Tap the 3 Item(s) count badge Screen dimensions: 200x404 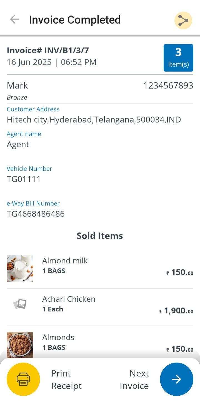tap(178, 58)
